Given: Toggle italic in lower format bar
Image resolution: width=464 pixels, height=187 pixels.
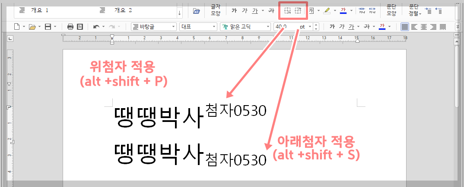Looking at the screenshot, I should pyautogui.click(x=342, y=27).
